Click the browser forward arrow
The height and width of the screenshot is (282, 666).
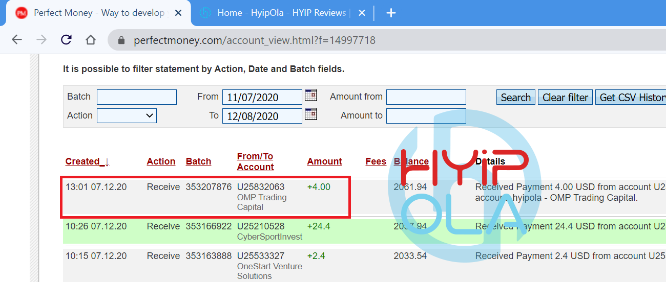point(41,40)
